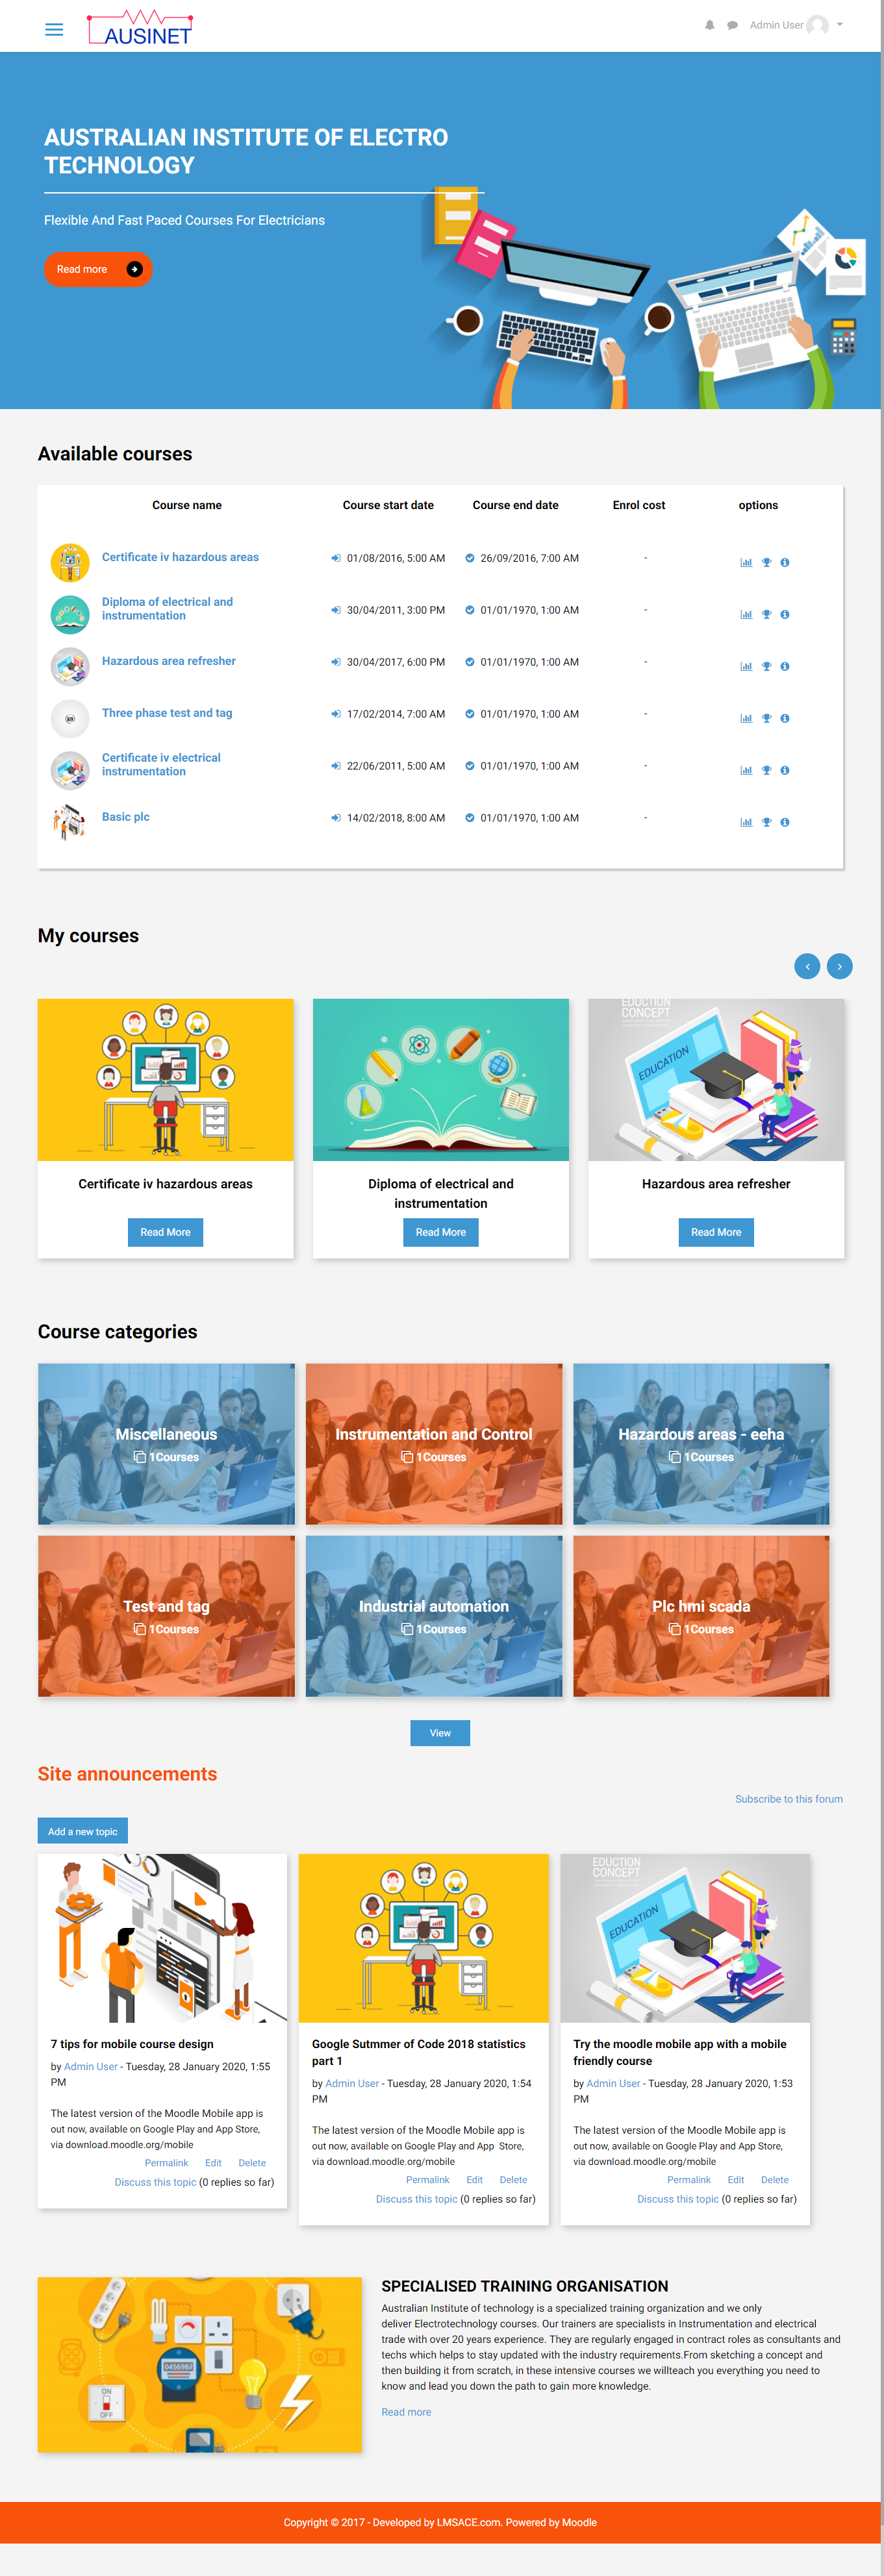
Task: Click Read More under Hazardous area refresher card
Action: pos(716,1232)
